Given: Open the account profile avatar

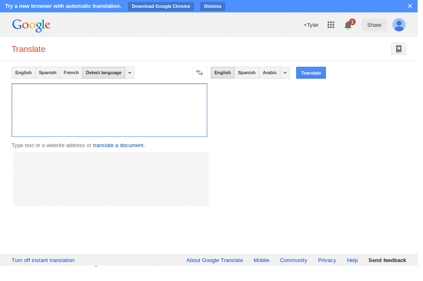Looking at the screenshot, I should pyautogui.click(x=399, y=25).
